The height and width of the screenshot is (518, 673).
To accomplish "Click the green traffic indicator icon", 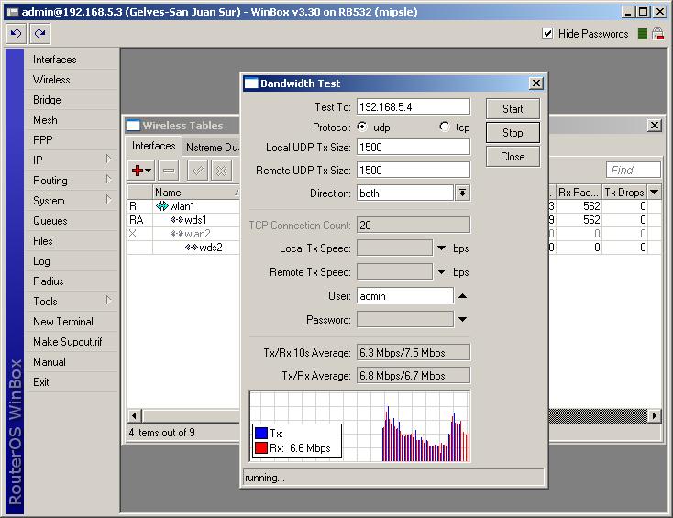I will click(x=642, y=34).
